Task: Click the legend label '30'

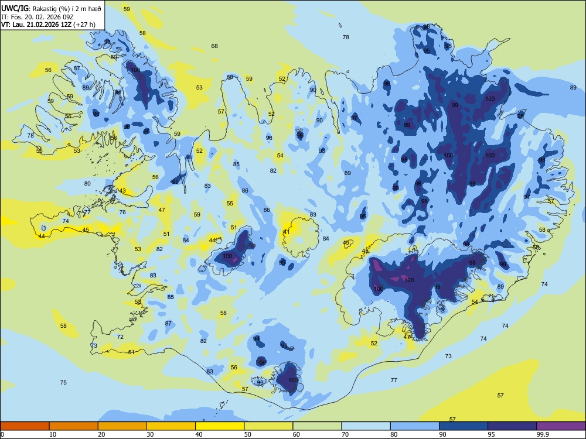Action: tap(150, 434)
